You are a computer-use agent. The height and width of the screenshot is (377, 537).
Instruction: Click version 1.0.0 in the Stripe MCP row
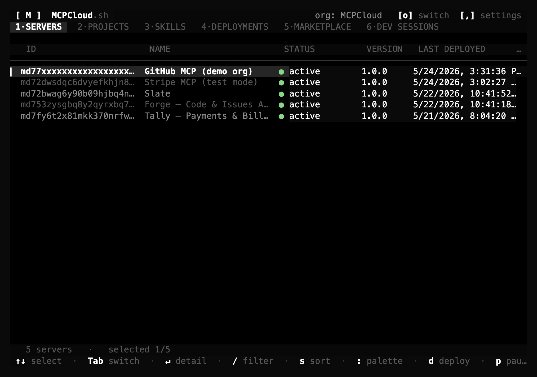click(x=374, y=82)
